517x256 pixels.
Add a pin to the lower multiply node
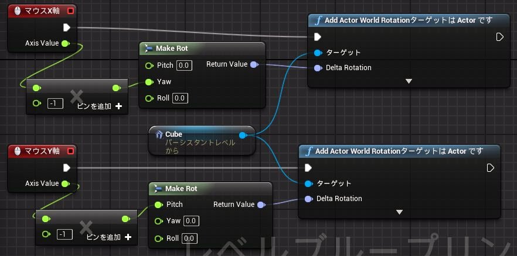(x=128, y=237)
